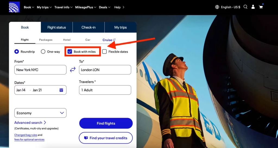Click the From field New York NYC
This screenshot has width=278, height=148.
click(40, 70)
